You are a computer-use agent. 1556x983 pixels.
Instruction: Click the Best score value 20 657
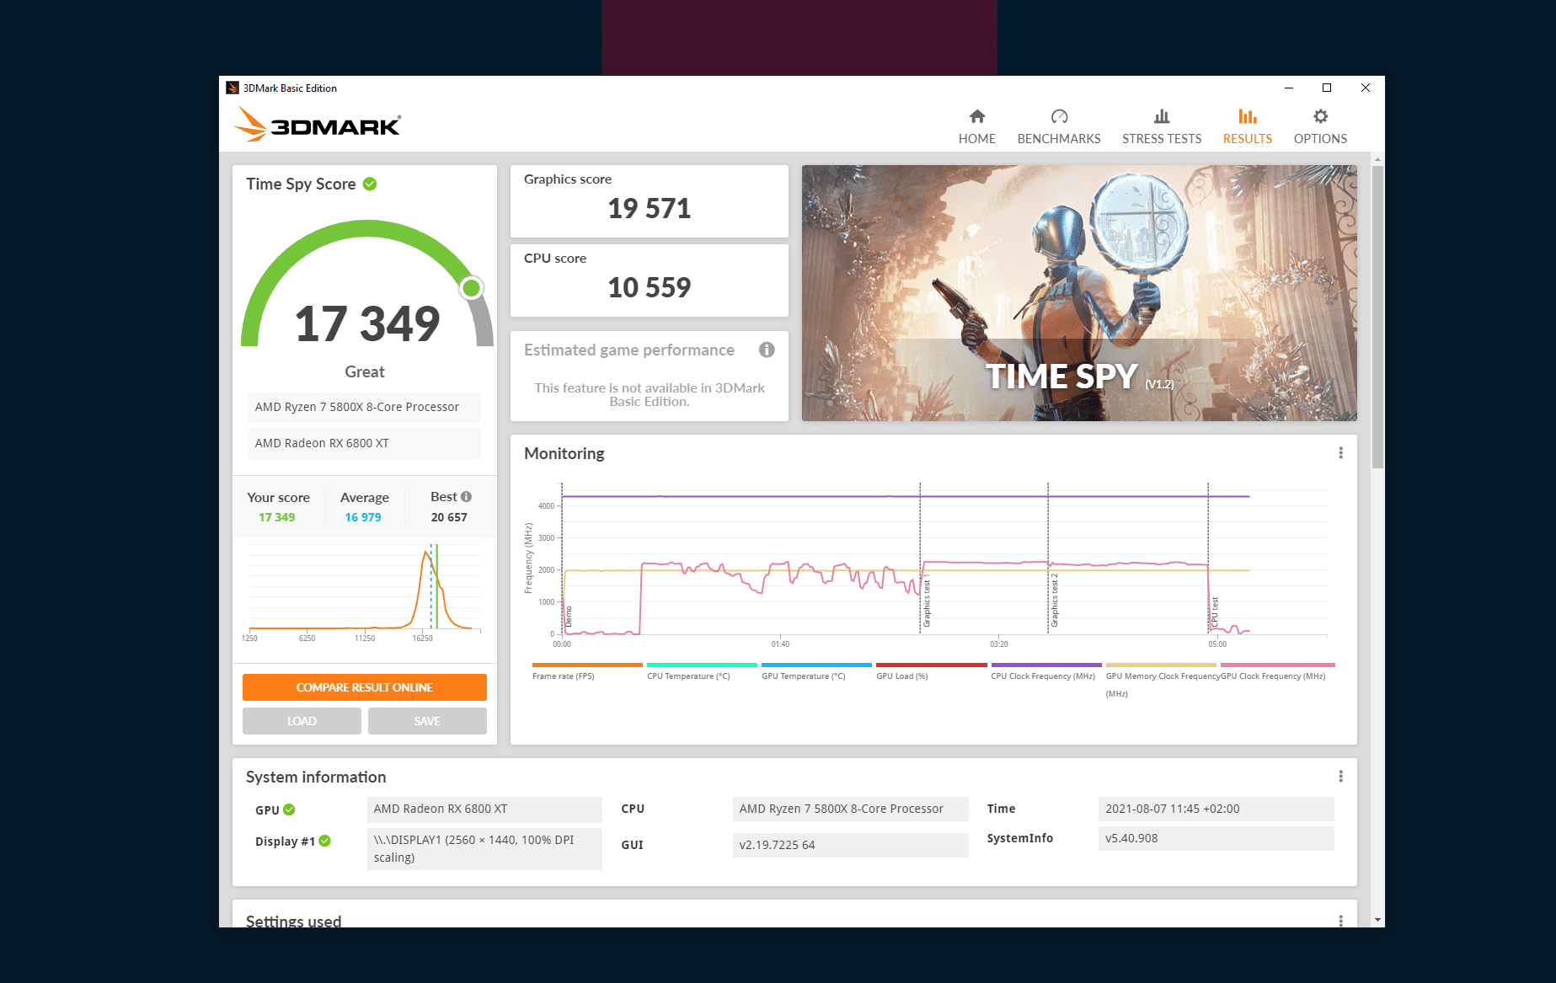click(x=449, y=517)
